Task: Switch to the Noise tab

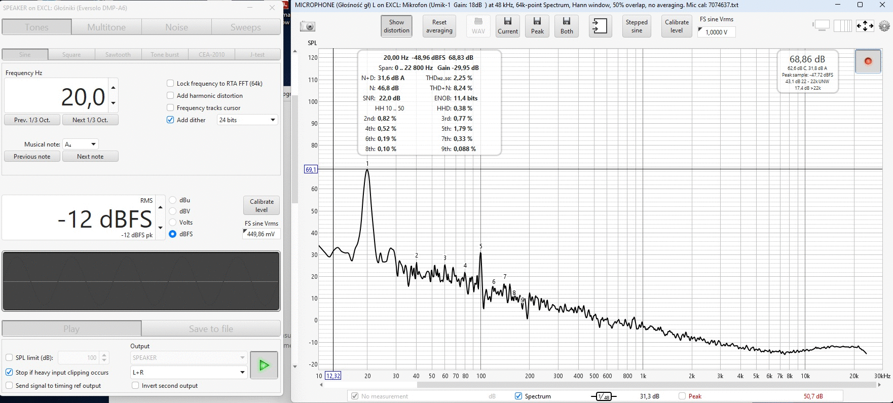Action: 176,27
